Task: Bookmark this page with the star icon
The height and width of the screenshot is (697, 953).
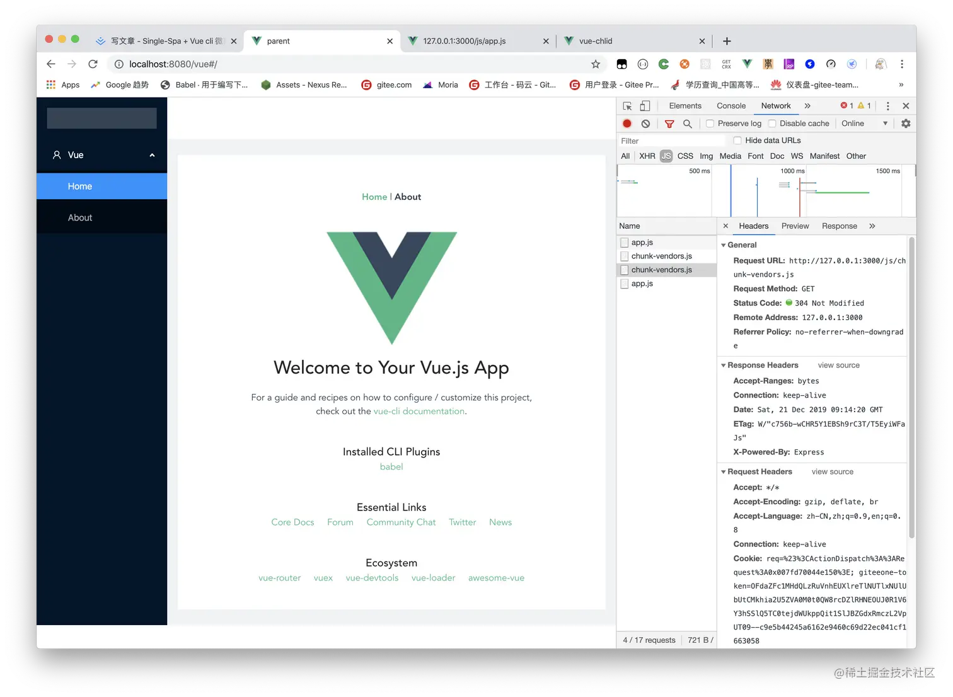Action: [596, 64]
